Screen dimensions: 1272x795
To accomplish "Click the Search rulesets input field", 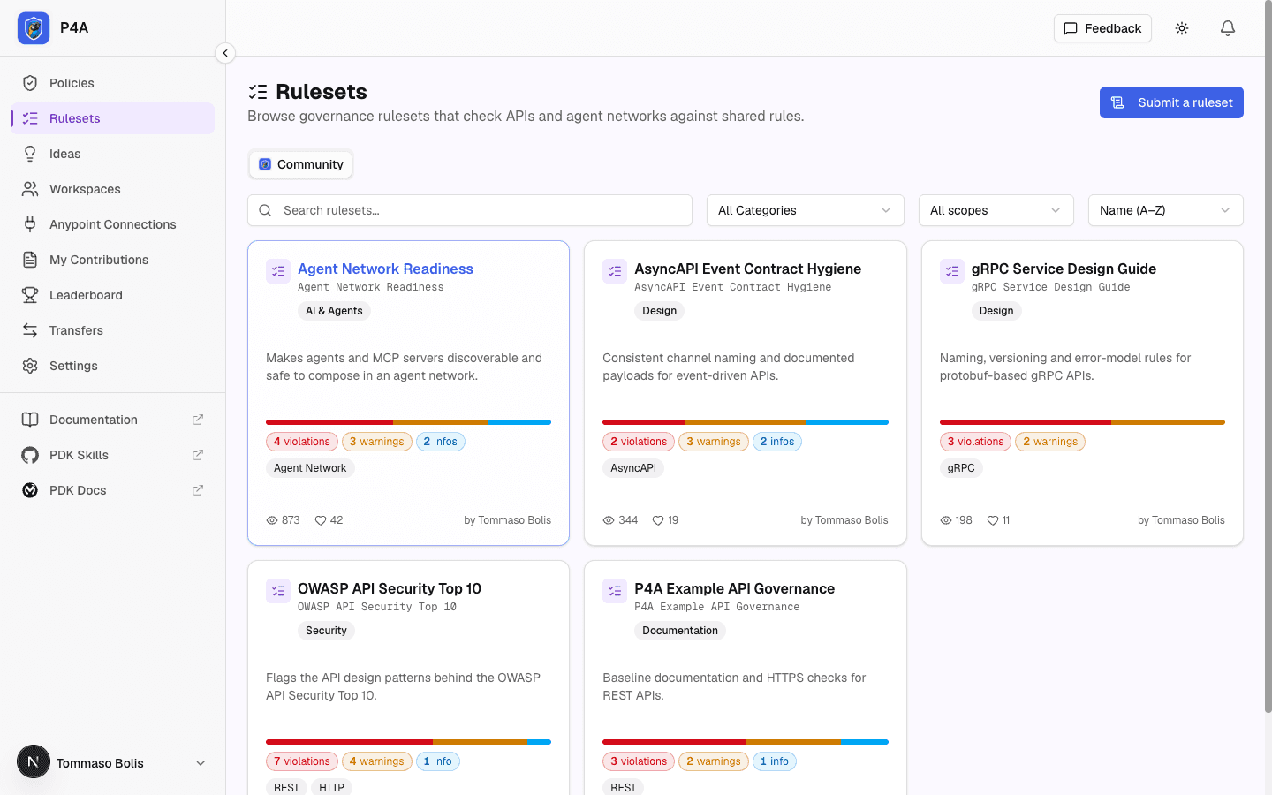I will coord(470,210).
